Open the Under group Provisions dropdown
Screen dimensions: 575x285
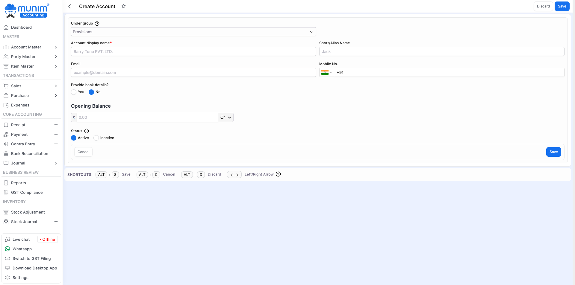193,32
